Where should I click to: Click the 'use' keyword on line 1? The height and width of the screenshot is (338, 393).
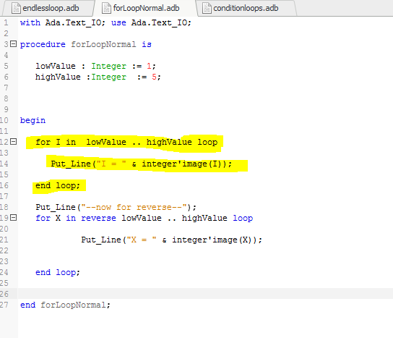pyautogui.click(x=118, y=22)
